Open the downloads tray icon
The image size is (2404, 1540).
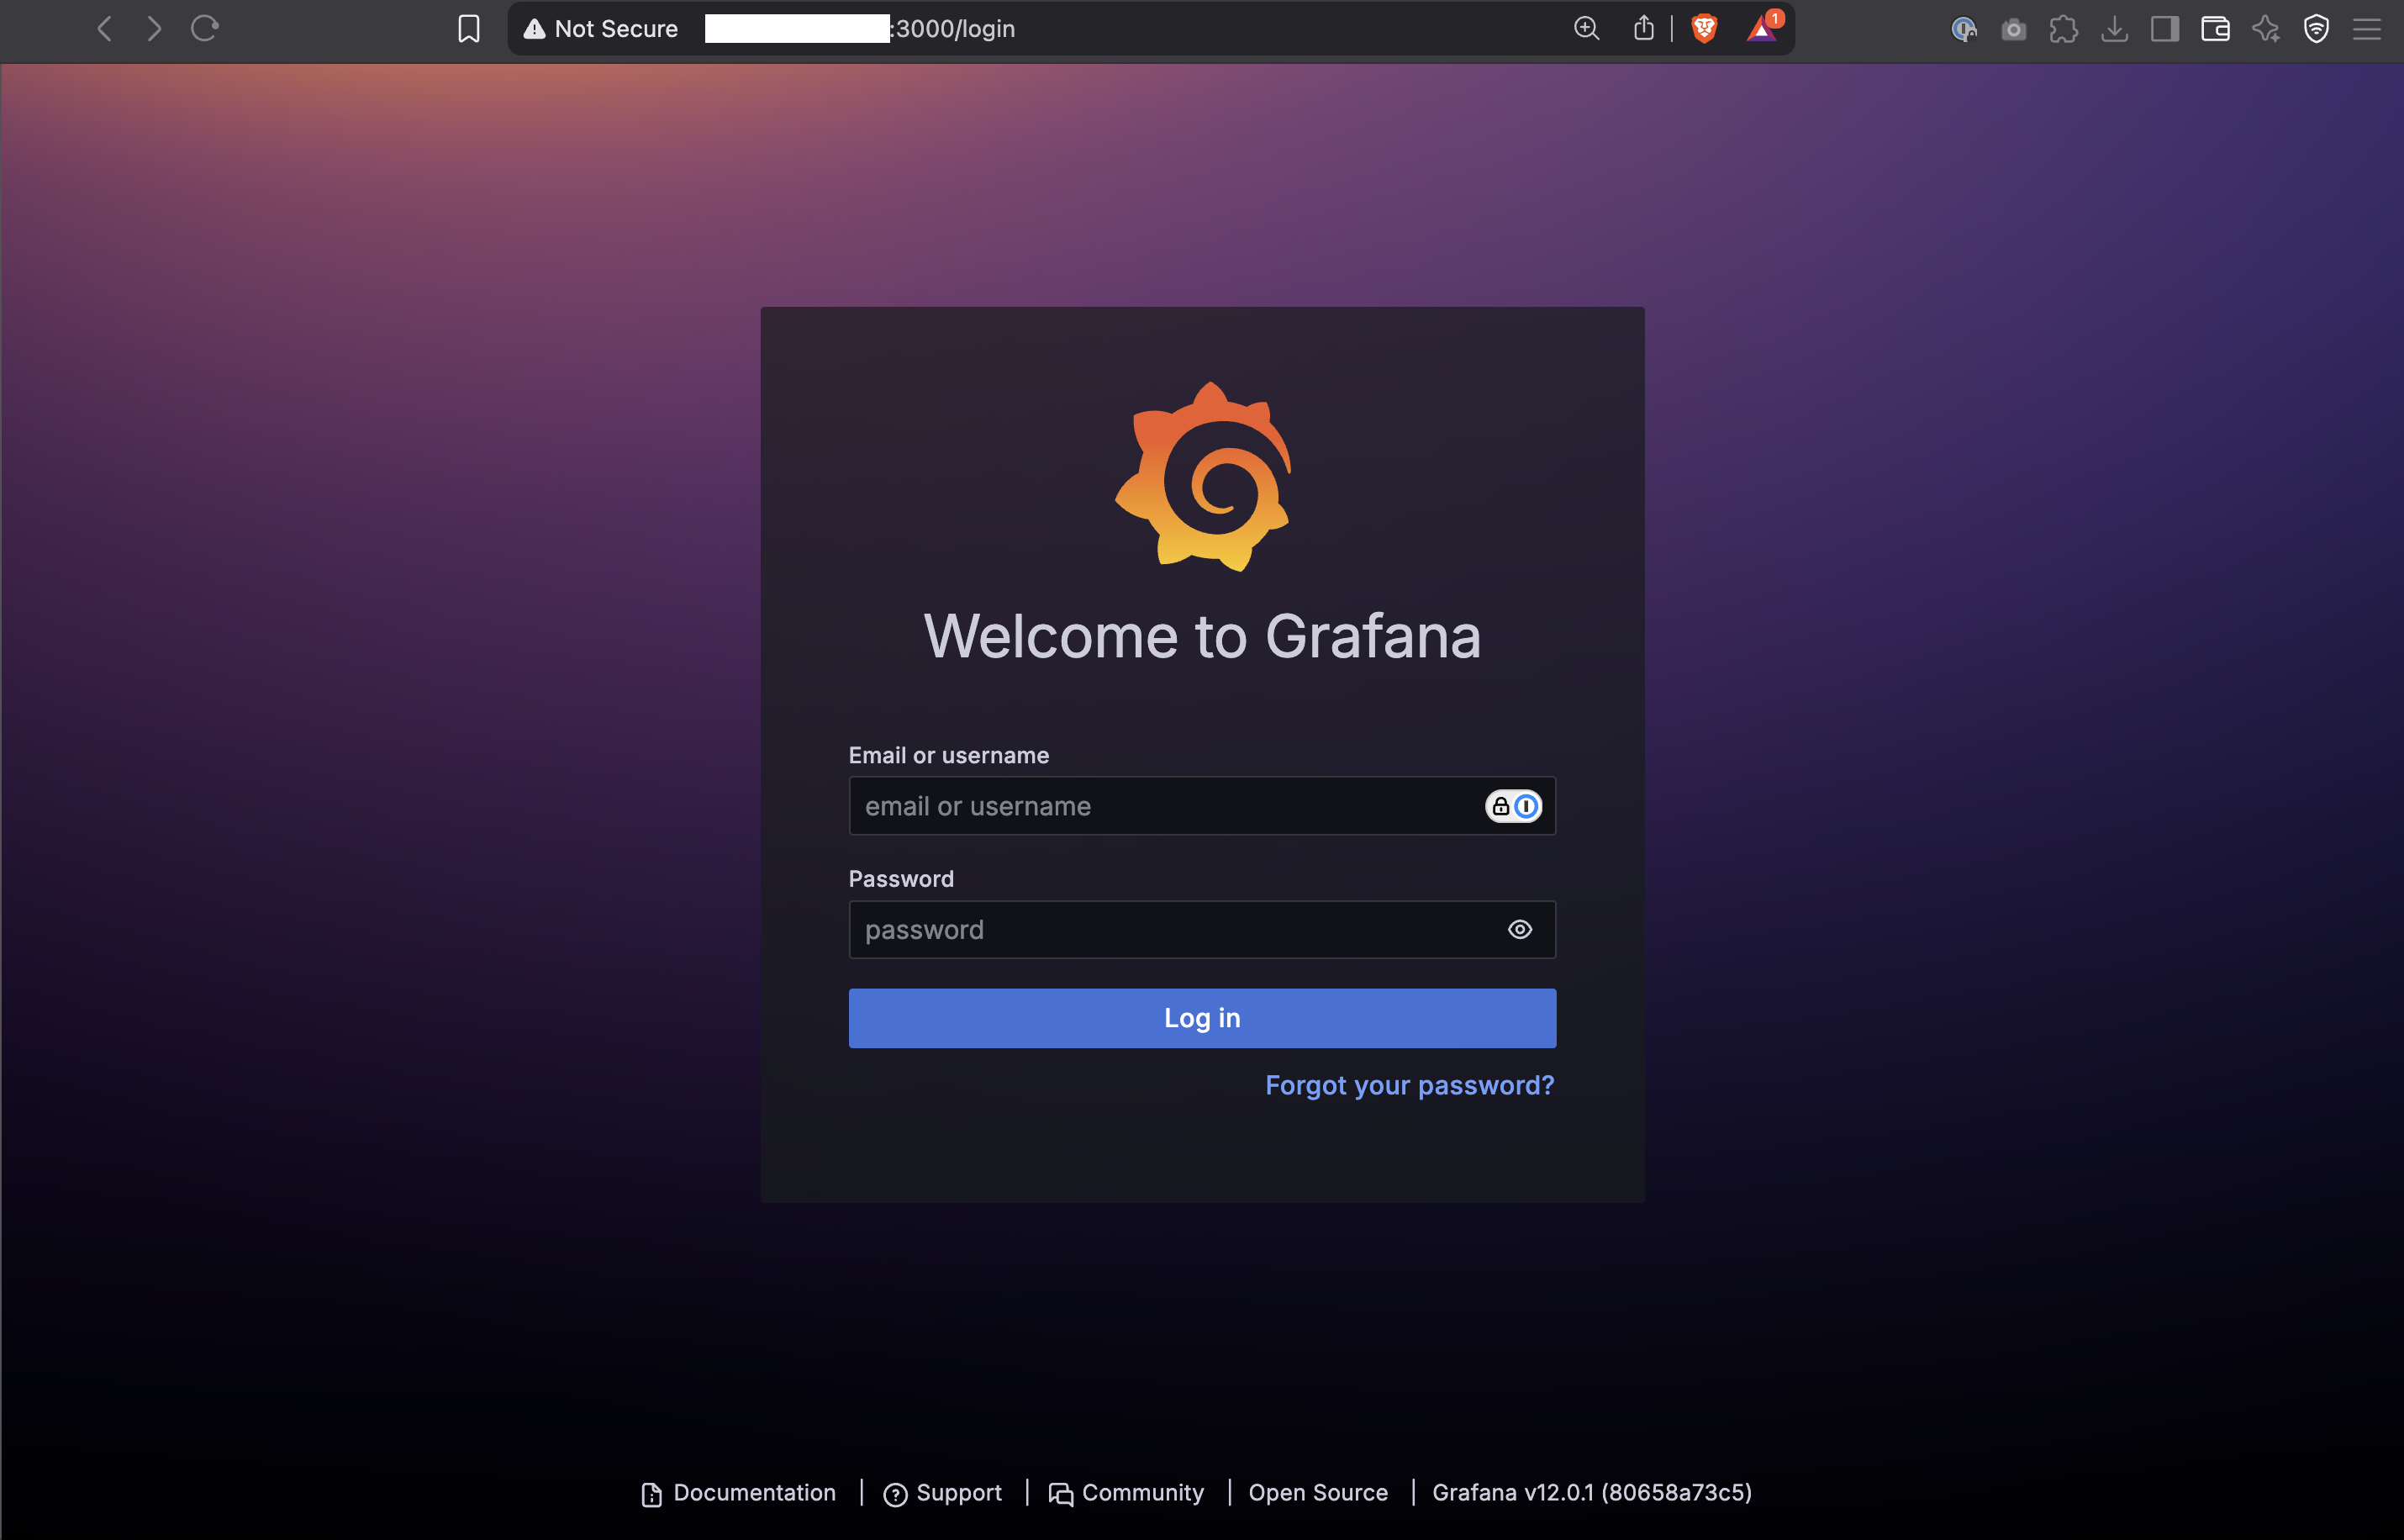(2114, 29)
